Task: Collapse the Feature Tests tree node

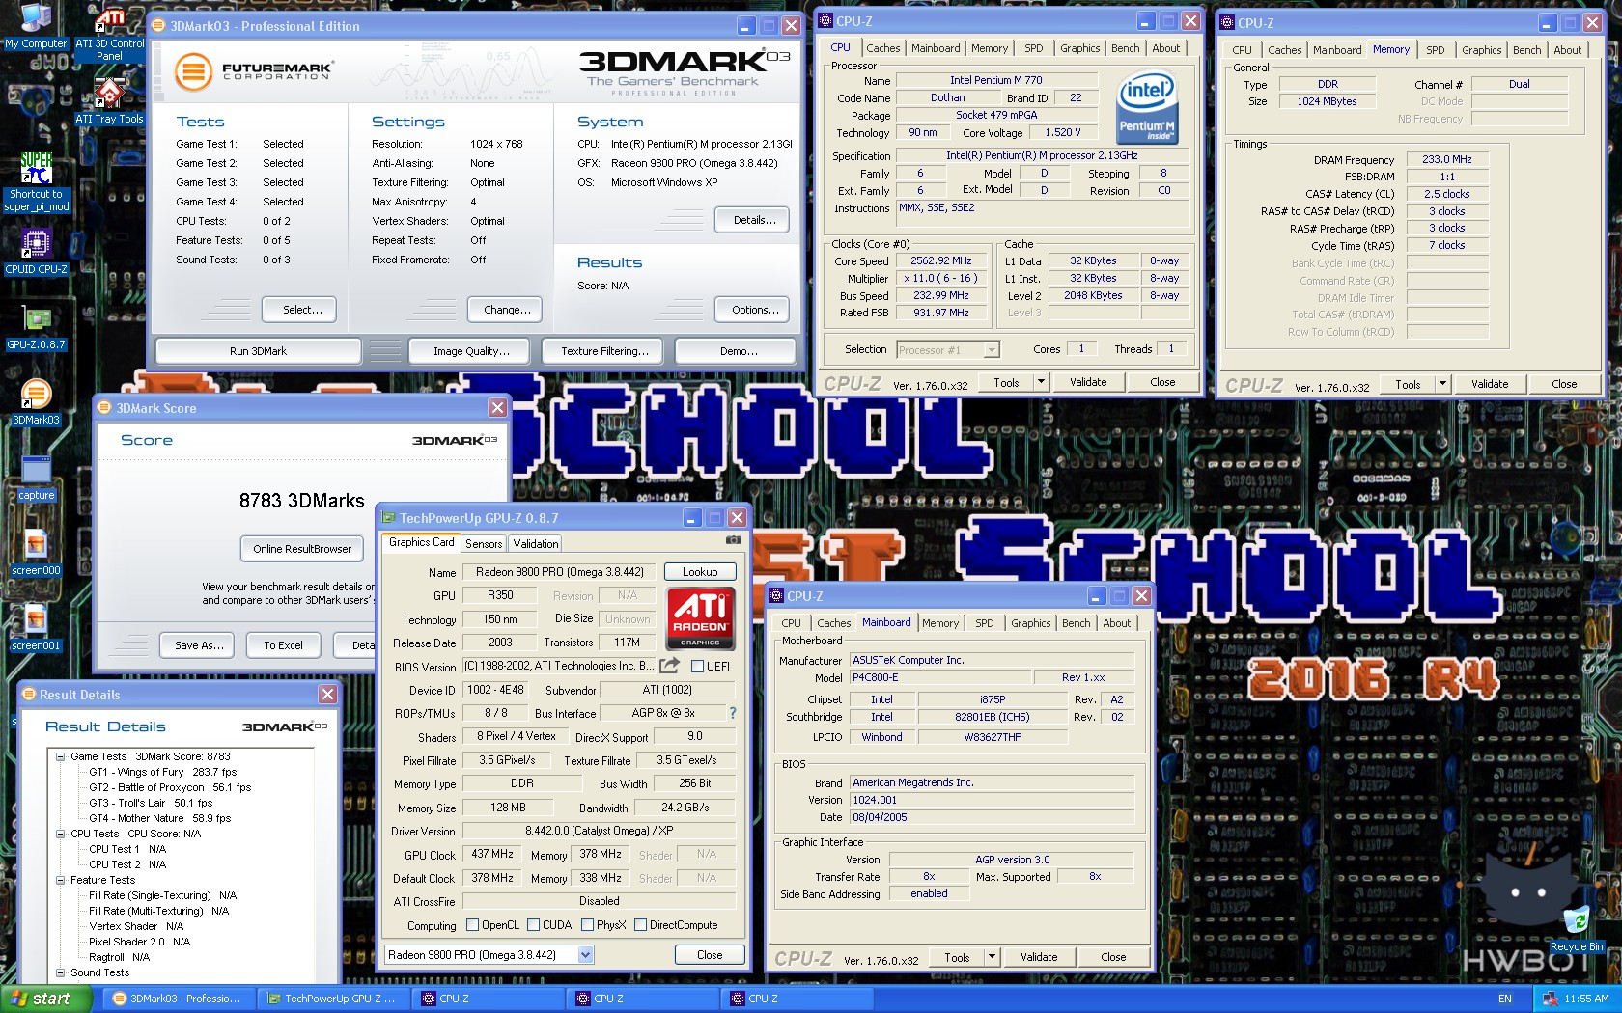Action: click(x=61, y=880)
